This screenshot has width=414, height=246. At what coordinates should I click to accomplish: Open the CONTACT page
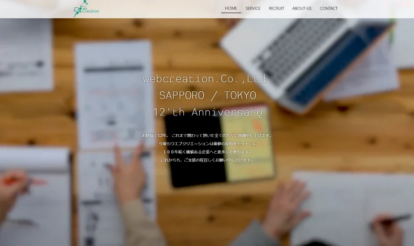click(329, 8)
